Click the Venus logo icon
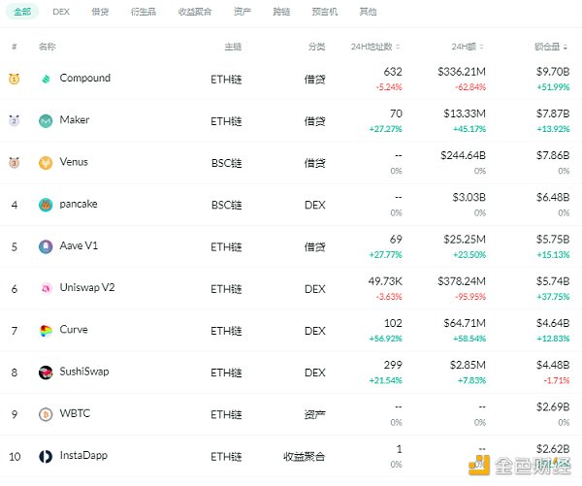This screenshot has height=486, width=582. [46, 163]
